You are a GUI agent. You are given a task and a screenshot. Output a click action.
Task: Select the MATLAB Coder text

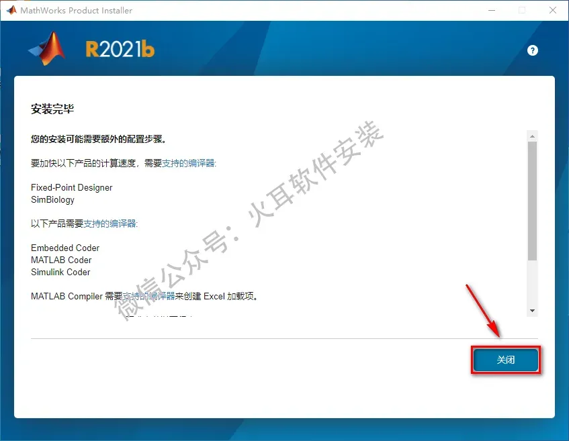pos(61,260)
